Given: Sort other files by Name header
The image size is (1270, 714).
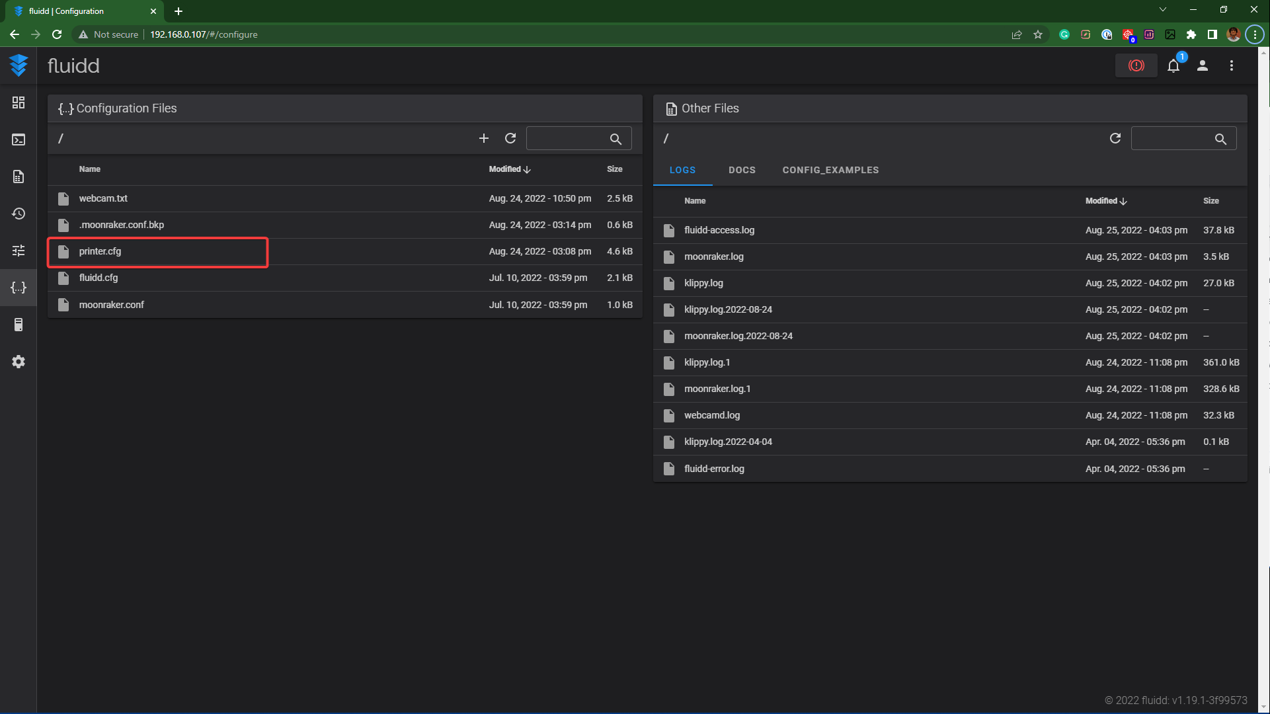Looking at the screenshot, I should pos(695,201).
